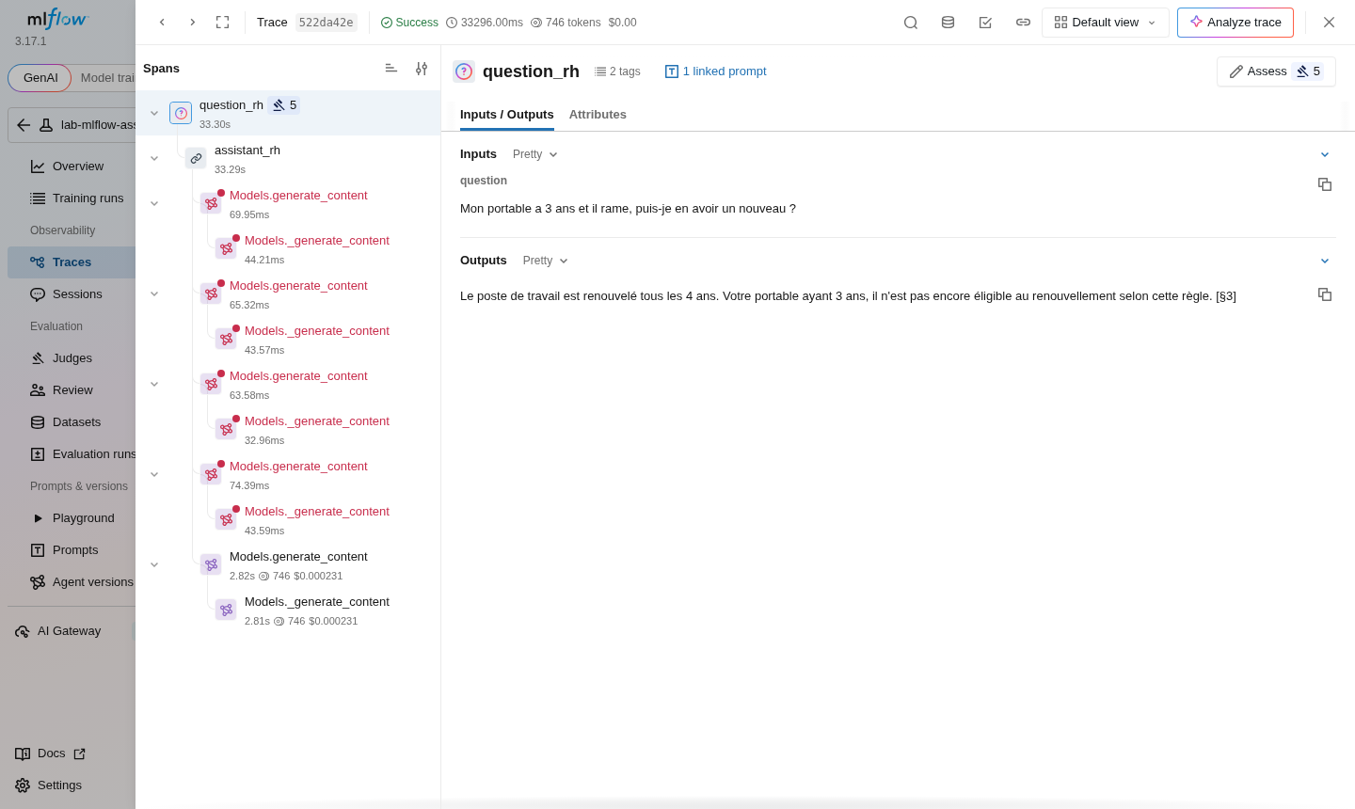This screenshot has height=809, width=1355.
Task: Click the 746 tokens label in header
Action: pyautogui.click(x=566, y=23)
